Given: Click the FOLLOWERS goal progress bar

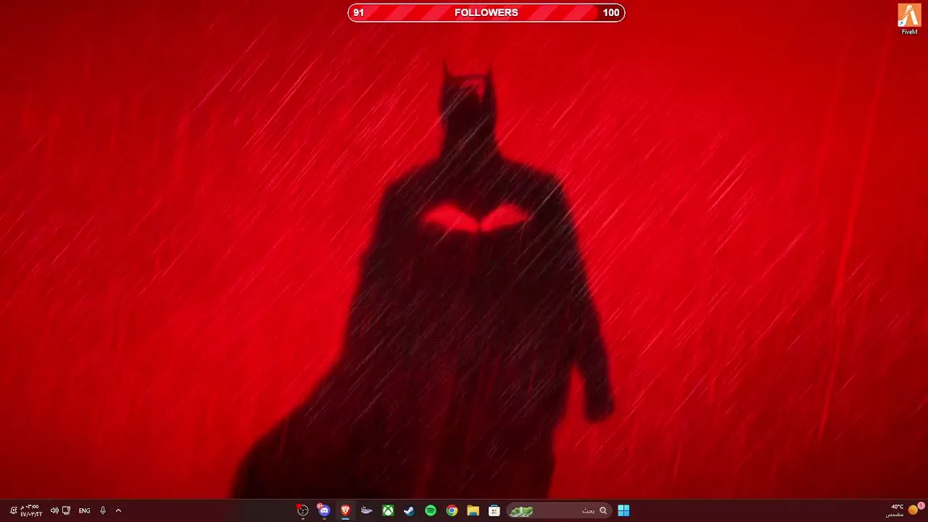Looking at the screenshot, I should (486, 12).
